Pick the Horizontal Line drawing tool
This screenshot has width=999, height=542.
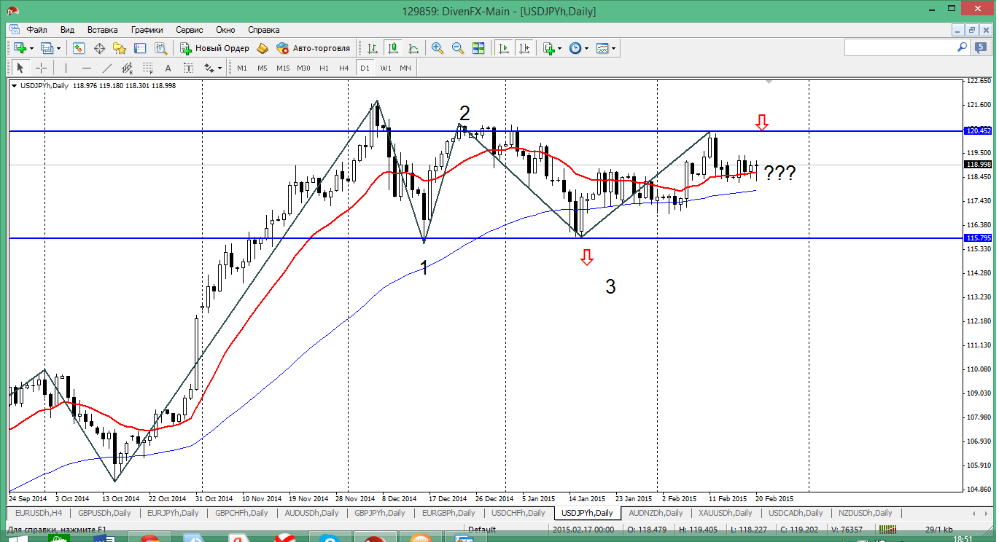87,68
